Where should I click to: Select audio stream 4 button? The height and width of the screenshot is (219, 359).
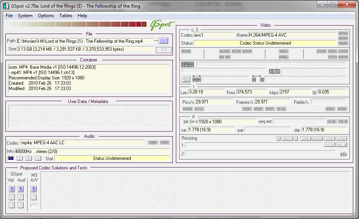pos(38,158)
